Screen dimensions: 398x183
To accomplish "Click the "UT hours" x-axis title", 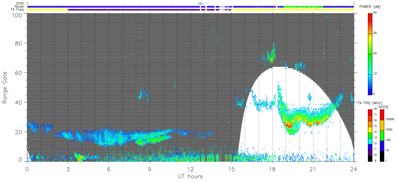I will (x=190, y=177).
